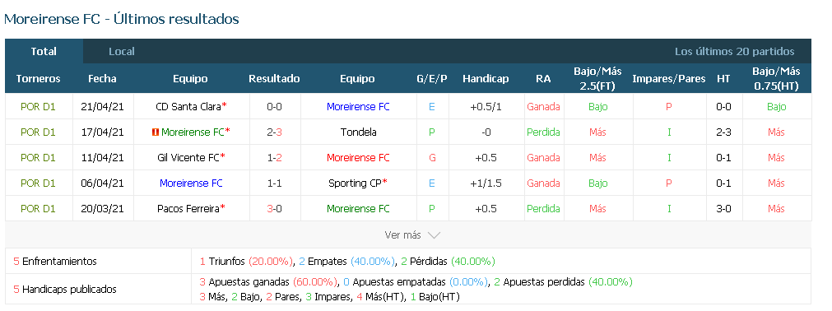Switch to the Local tab
The width and height of the screenshot is (832, 311).
coord(122,52)
